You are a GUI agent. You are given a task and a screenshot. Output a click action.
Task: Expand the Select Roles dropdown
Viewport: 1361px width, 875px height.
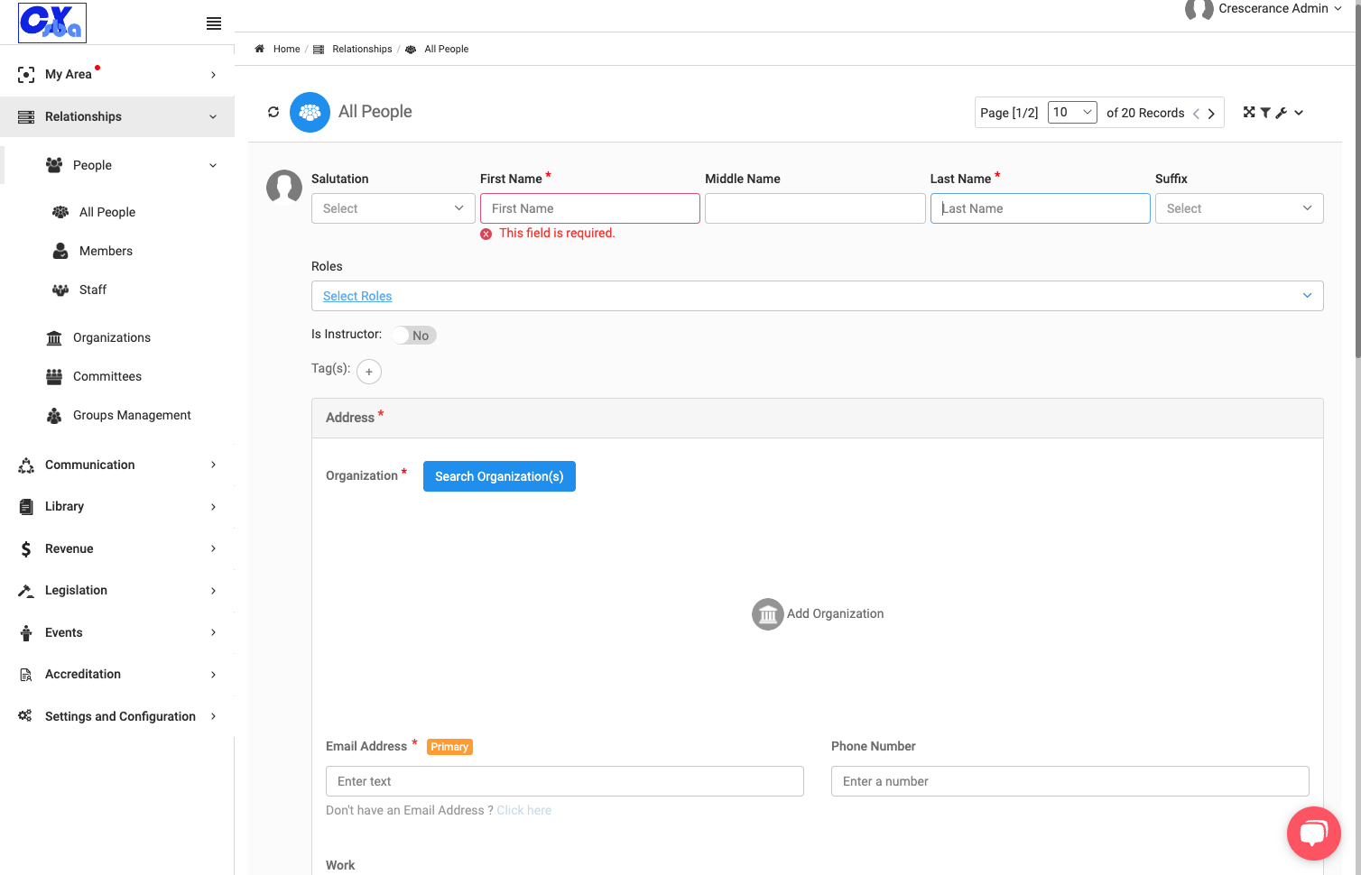[818, 296]
